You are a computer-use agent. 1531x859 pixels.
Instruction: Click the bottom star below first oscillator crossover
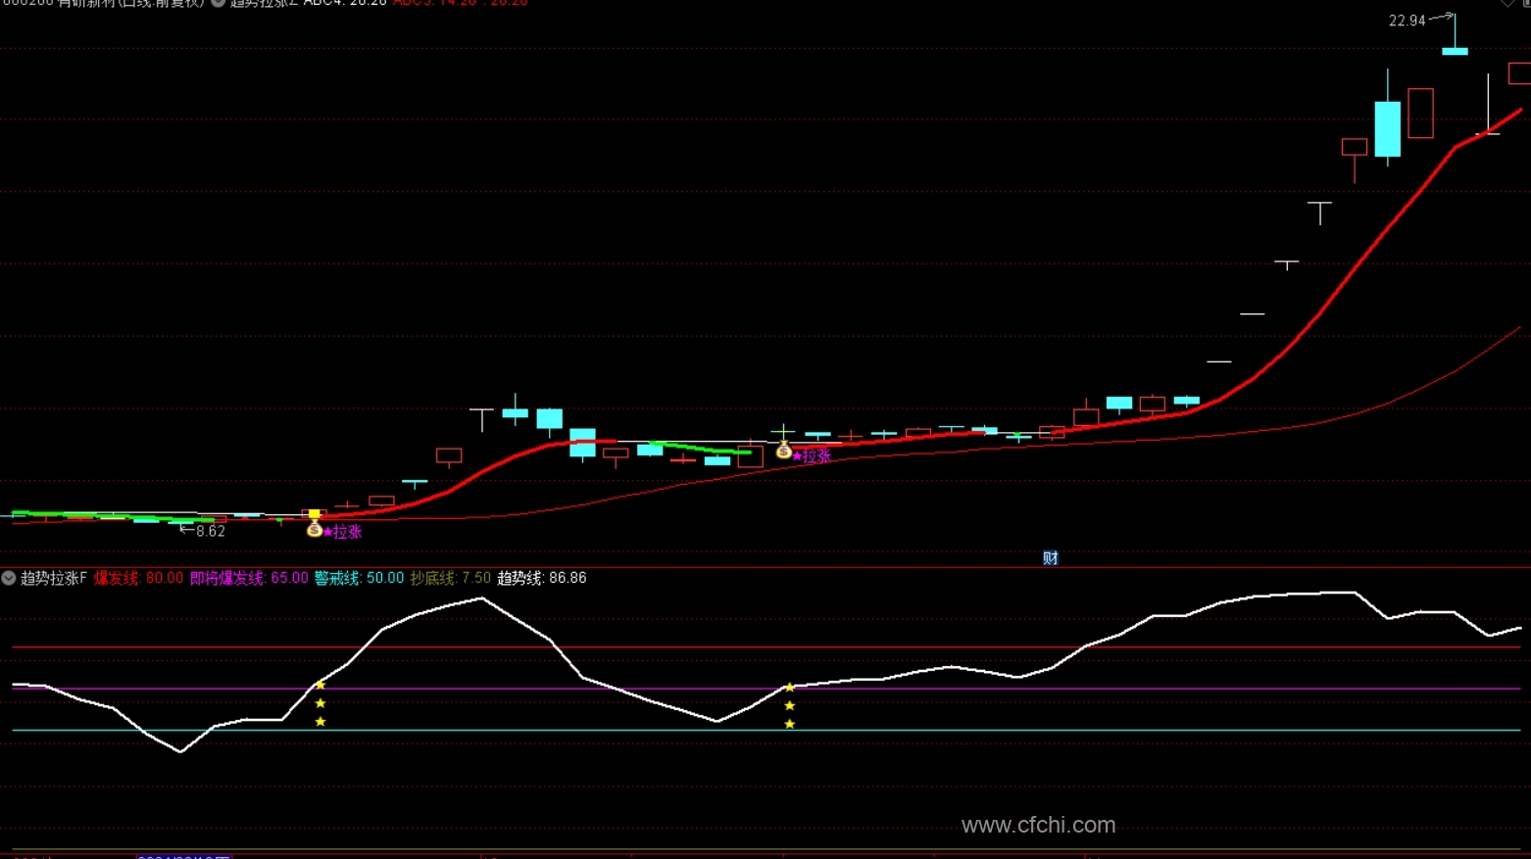click(321, 722)
